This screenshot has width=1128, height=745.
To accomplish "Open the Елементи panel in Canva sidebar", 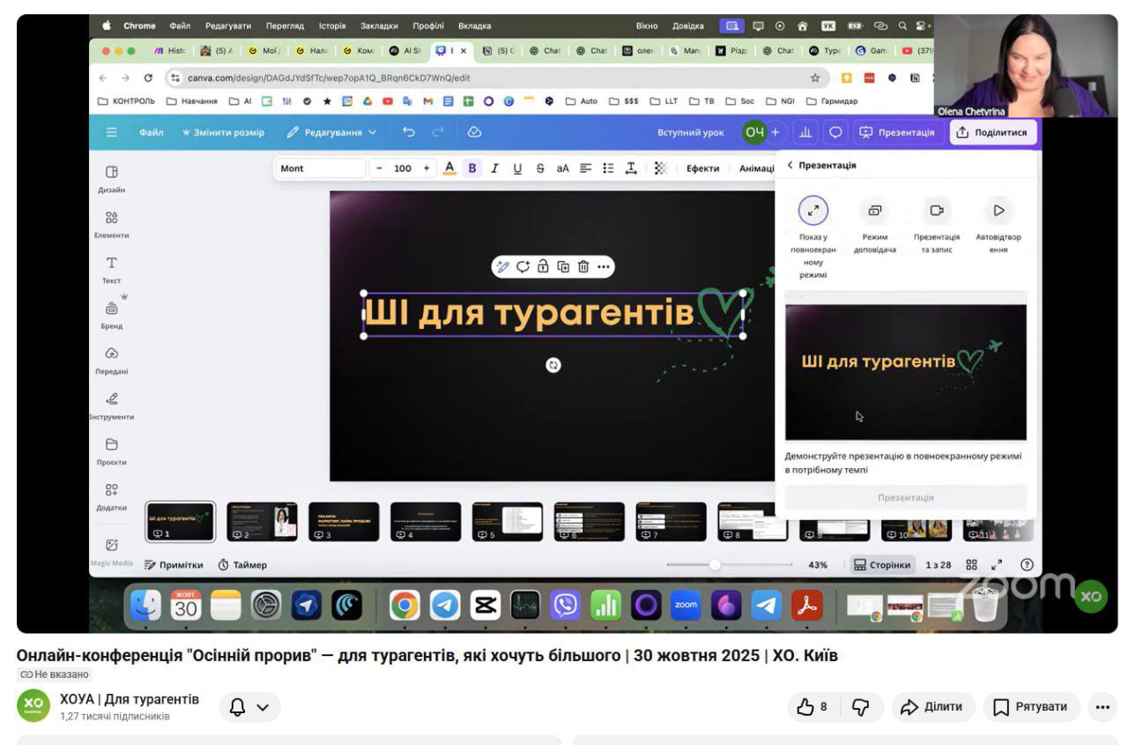I will 112,223.
